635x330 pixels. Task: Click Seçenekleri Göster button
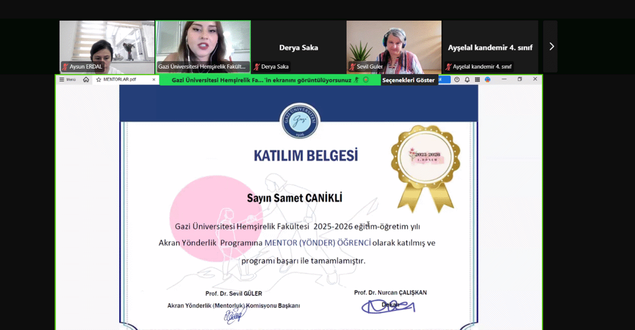(x=408, y=80)
